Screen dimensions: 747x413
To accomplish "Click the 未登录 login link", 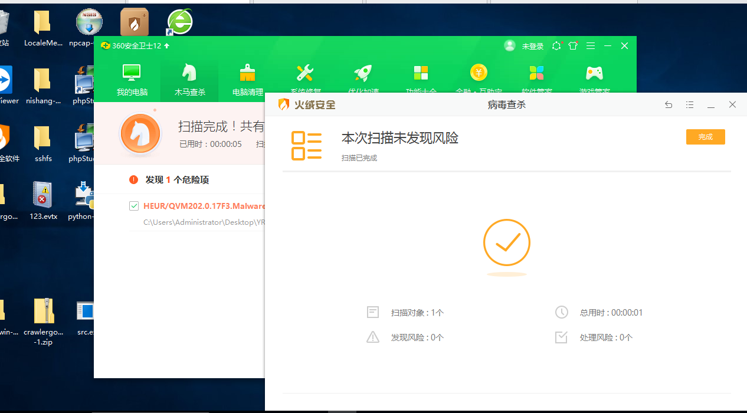I will point(532,46).
